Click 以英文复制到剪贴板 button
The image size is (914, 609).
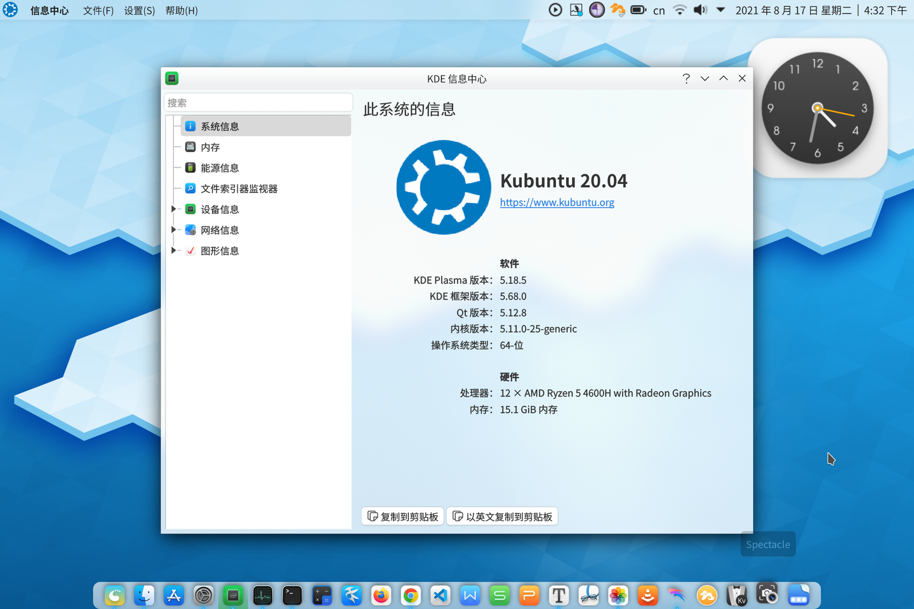[x=502, y=516]
